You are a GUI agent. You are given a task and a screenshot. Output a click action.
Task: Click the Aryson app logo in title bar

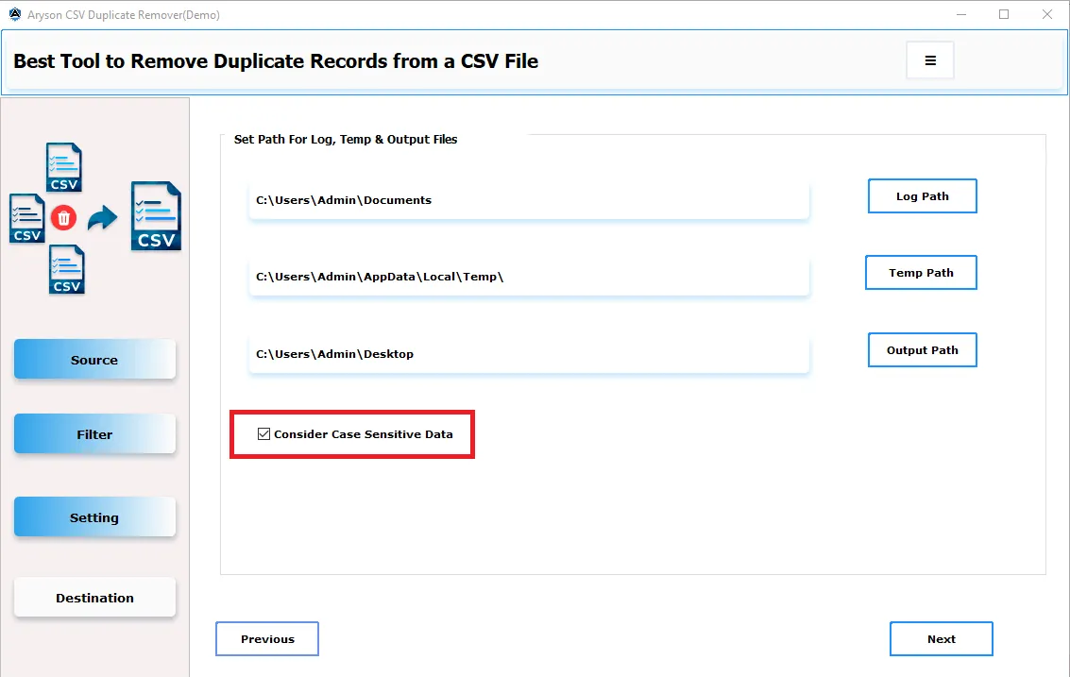[15, 14]
